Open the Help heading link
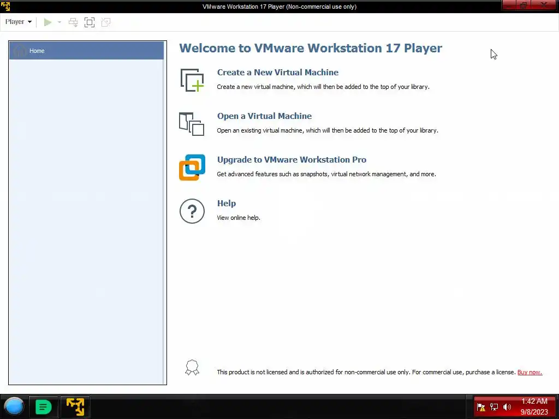The image size is (559, 419). tap(227, 203)
